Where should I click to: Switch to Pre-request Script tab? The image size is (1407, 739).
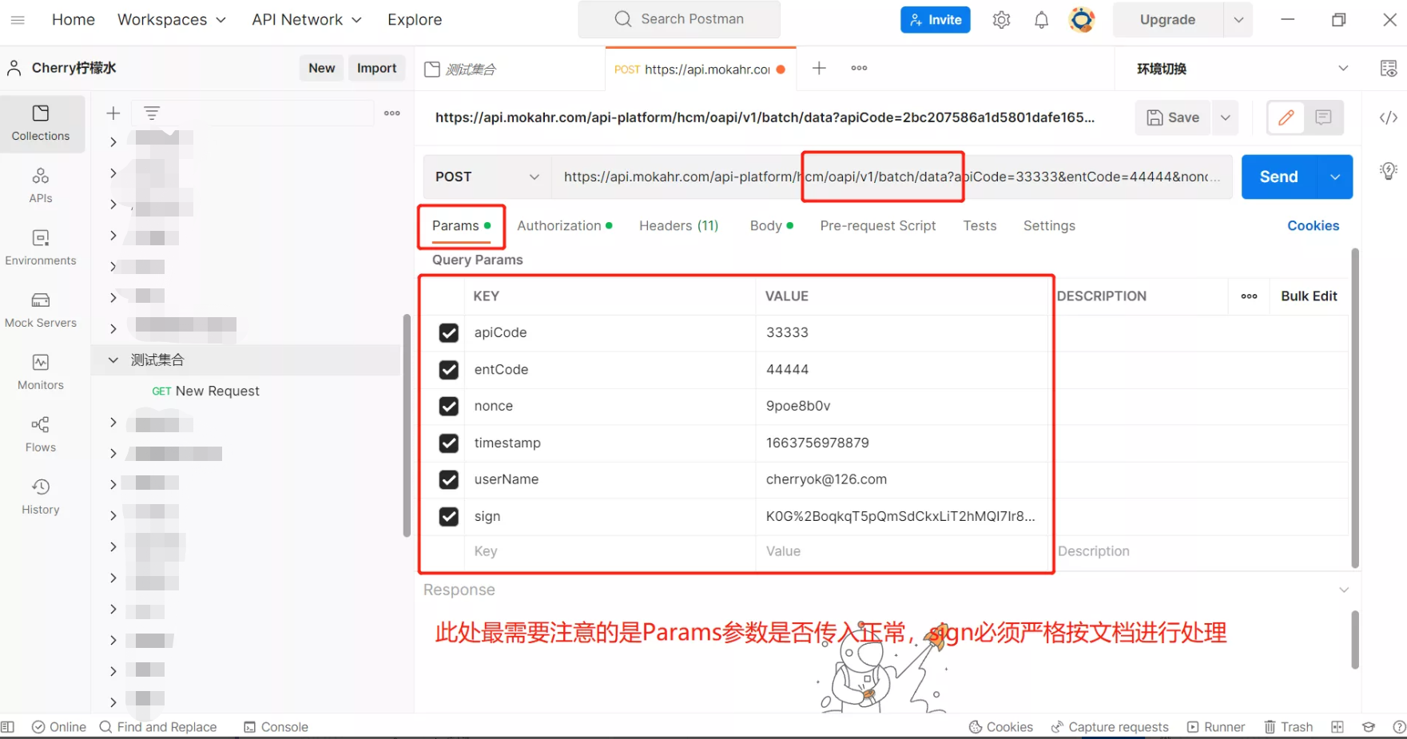coord(878,226)
